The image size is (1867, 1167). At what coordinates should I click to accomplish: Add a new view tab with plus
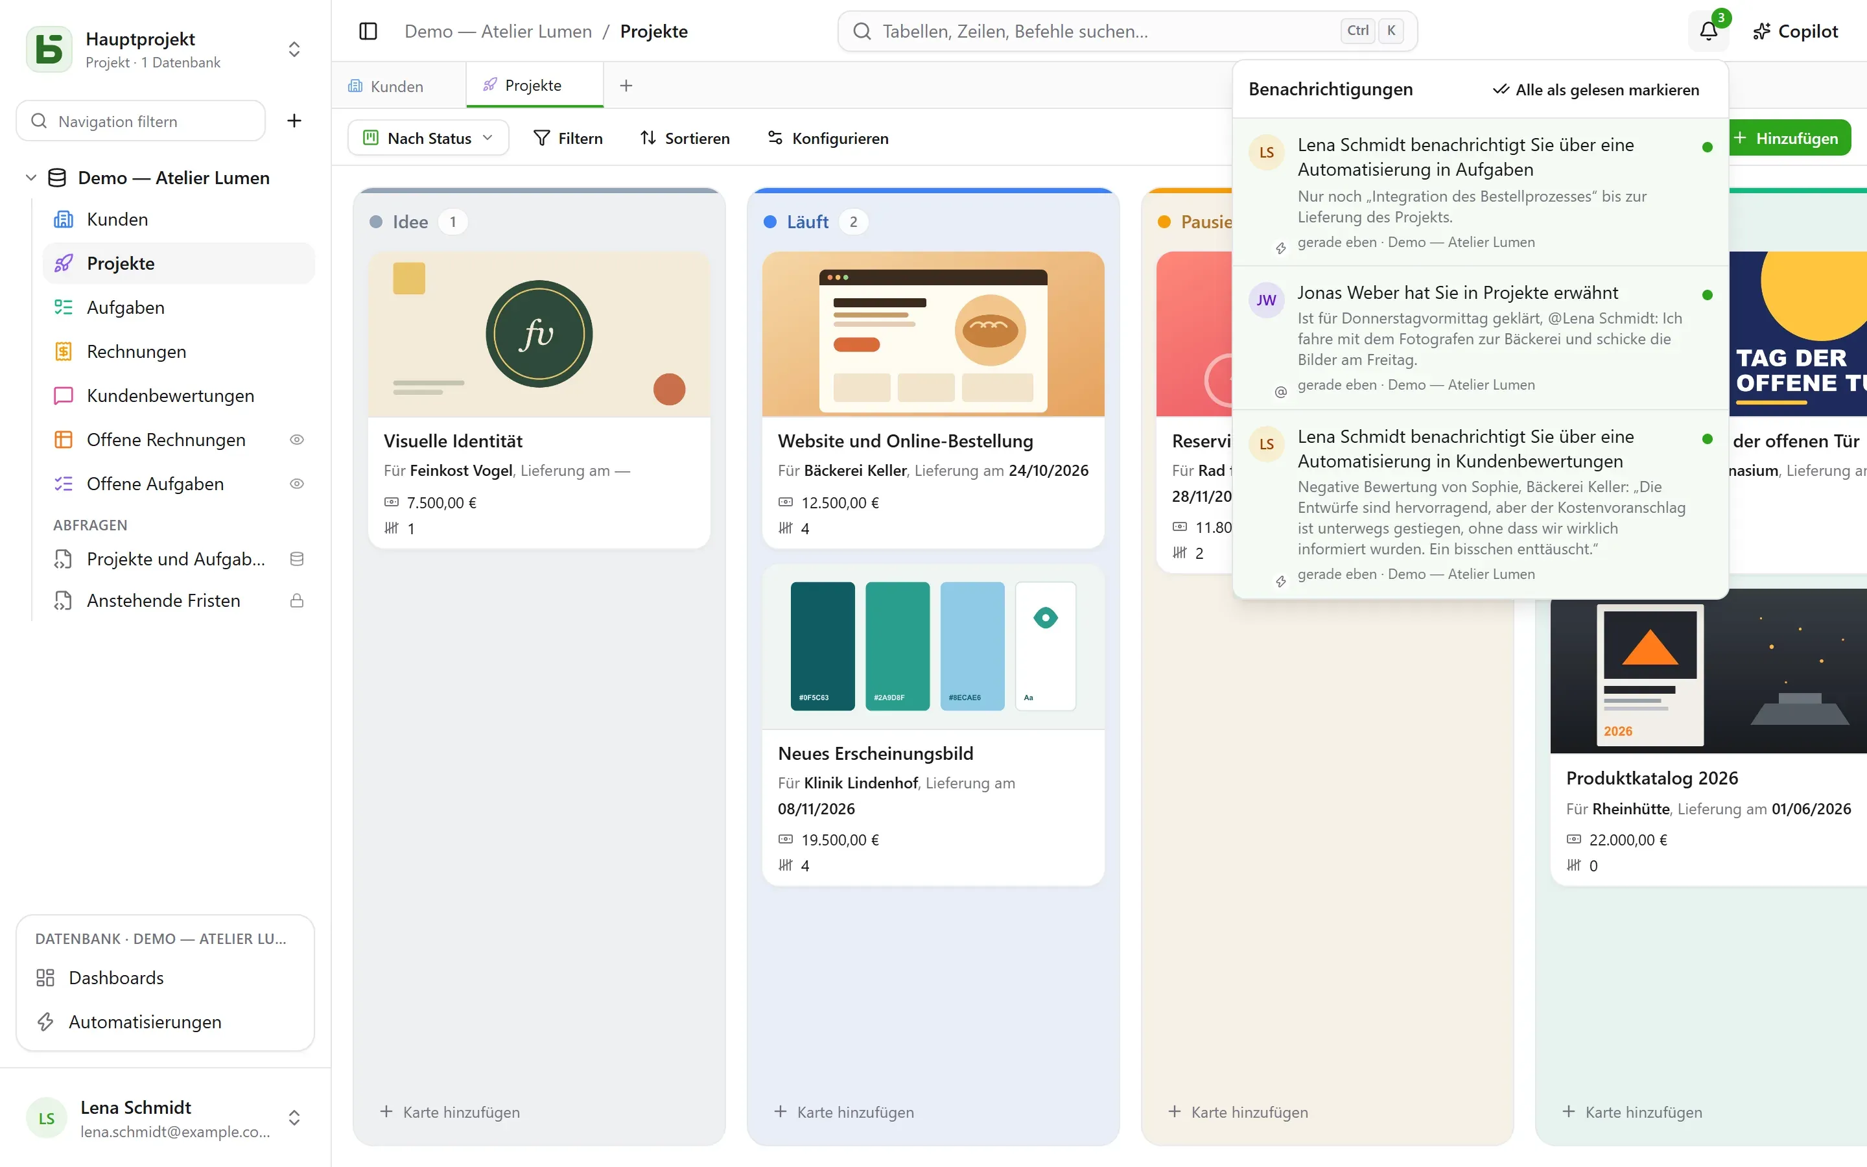point(626,86)
